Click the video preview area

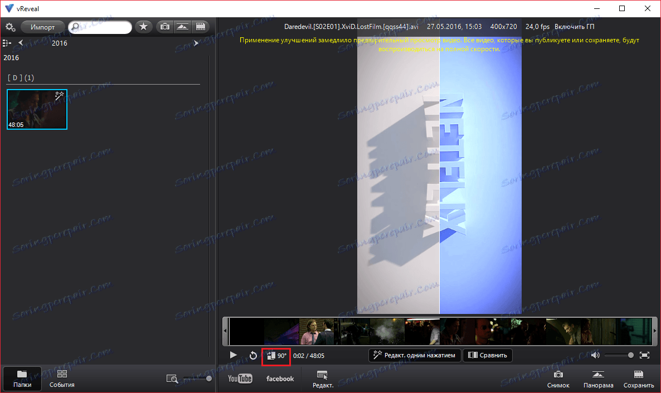439,166
